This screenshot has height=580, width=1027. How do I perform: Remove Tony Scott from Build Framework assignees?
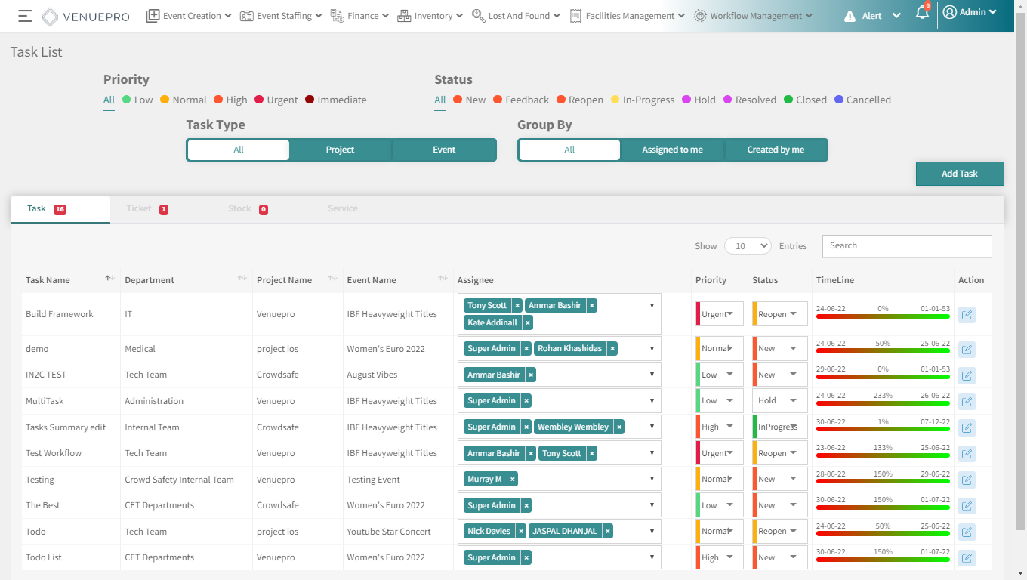[517, 306]
